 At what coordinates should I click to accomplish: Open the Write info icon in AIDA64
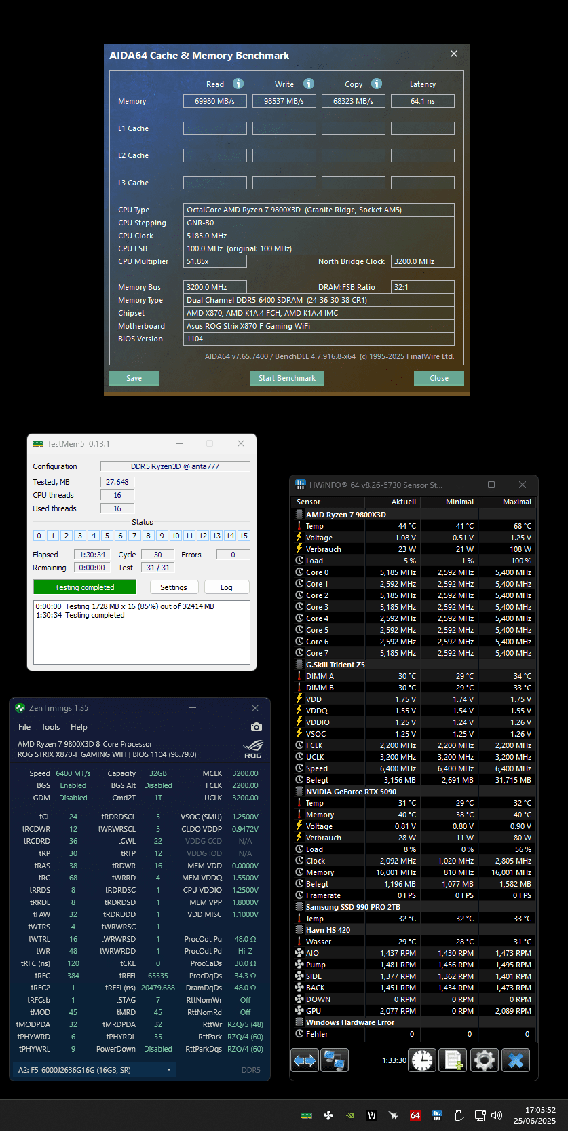tap(309, 84)
